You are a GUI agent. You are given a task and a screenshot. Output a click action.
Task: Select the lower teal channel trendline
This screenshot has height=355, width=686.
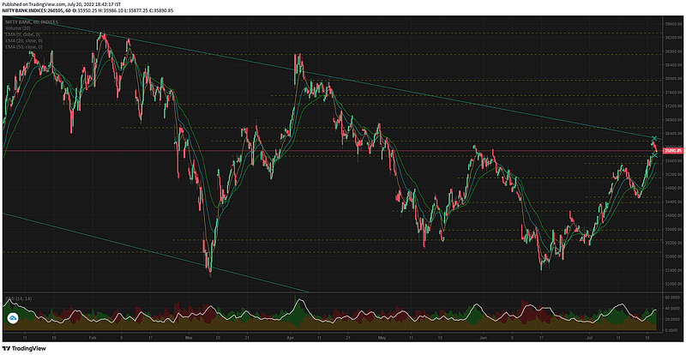[156, 253]
